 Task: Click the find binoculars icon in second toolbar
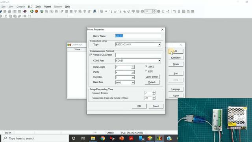(x=30, y=16)
